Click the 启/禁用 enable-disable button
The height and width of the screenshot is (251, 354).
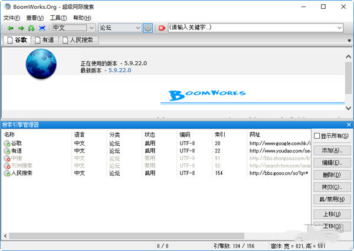(x=329, y=199)
